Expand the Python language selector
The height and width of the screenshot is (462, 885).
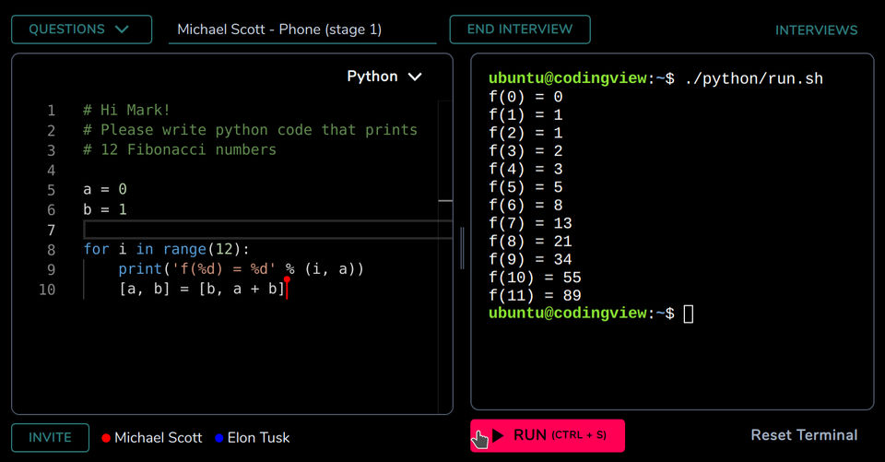383,77
